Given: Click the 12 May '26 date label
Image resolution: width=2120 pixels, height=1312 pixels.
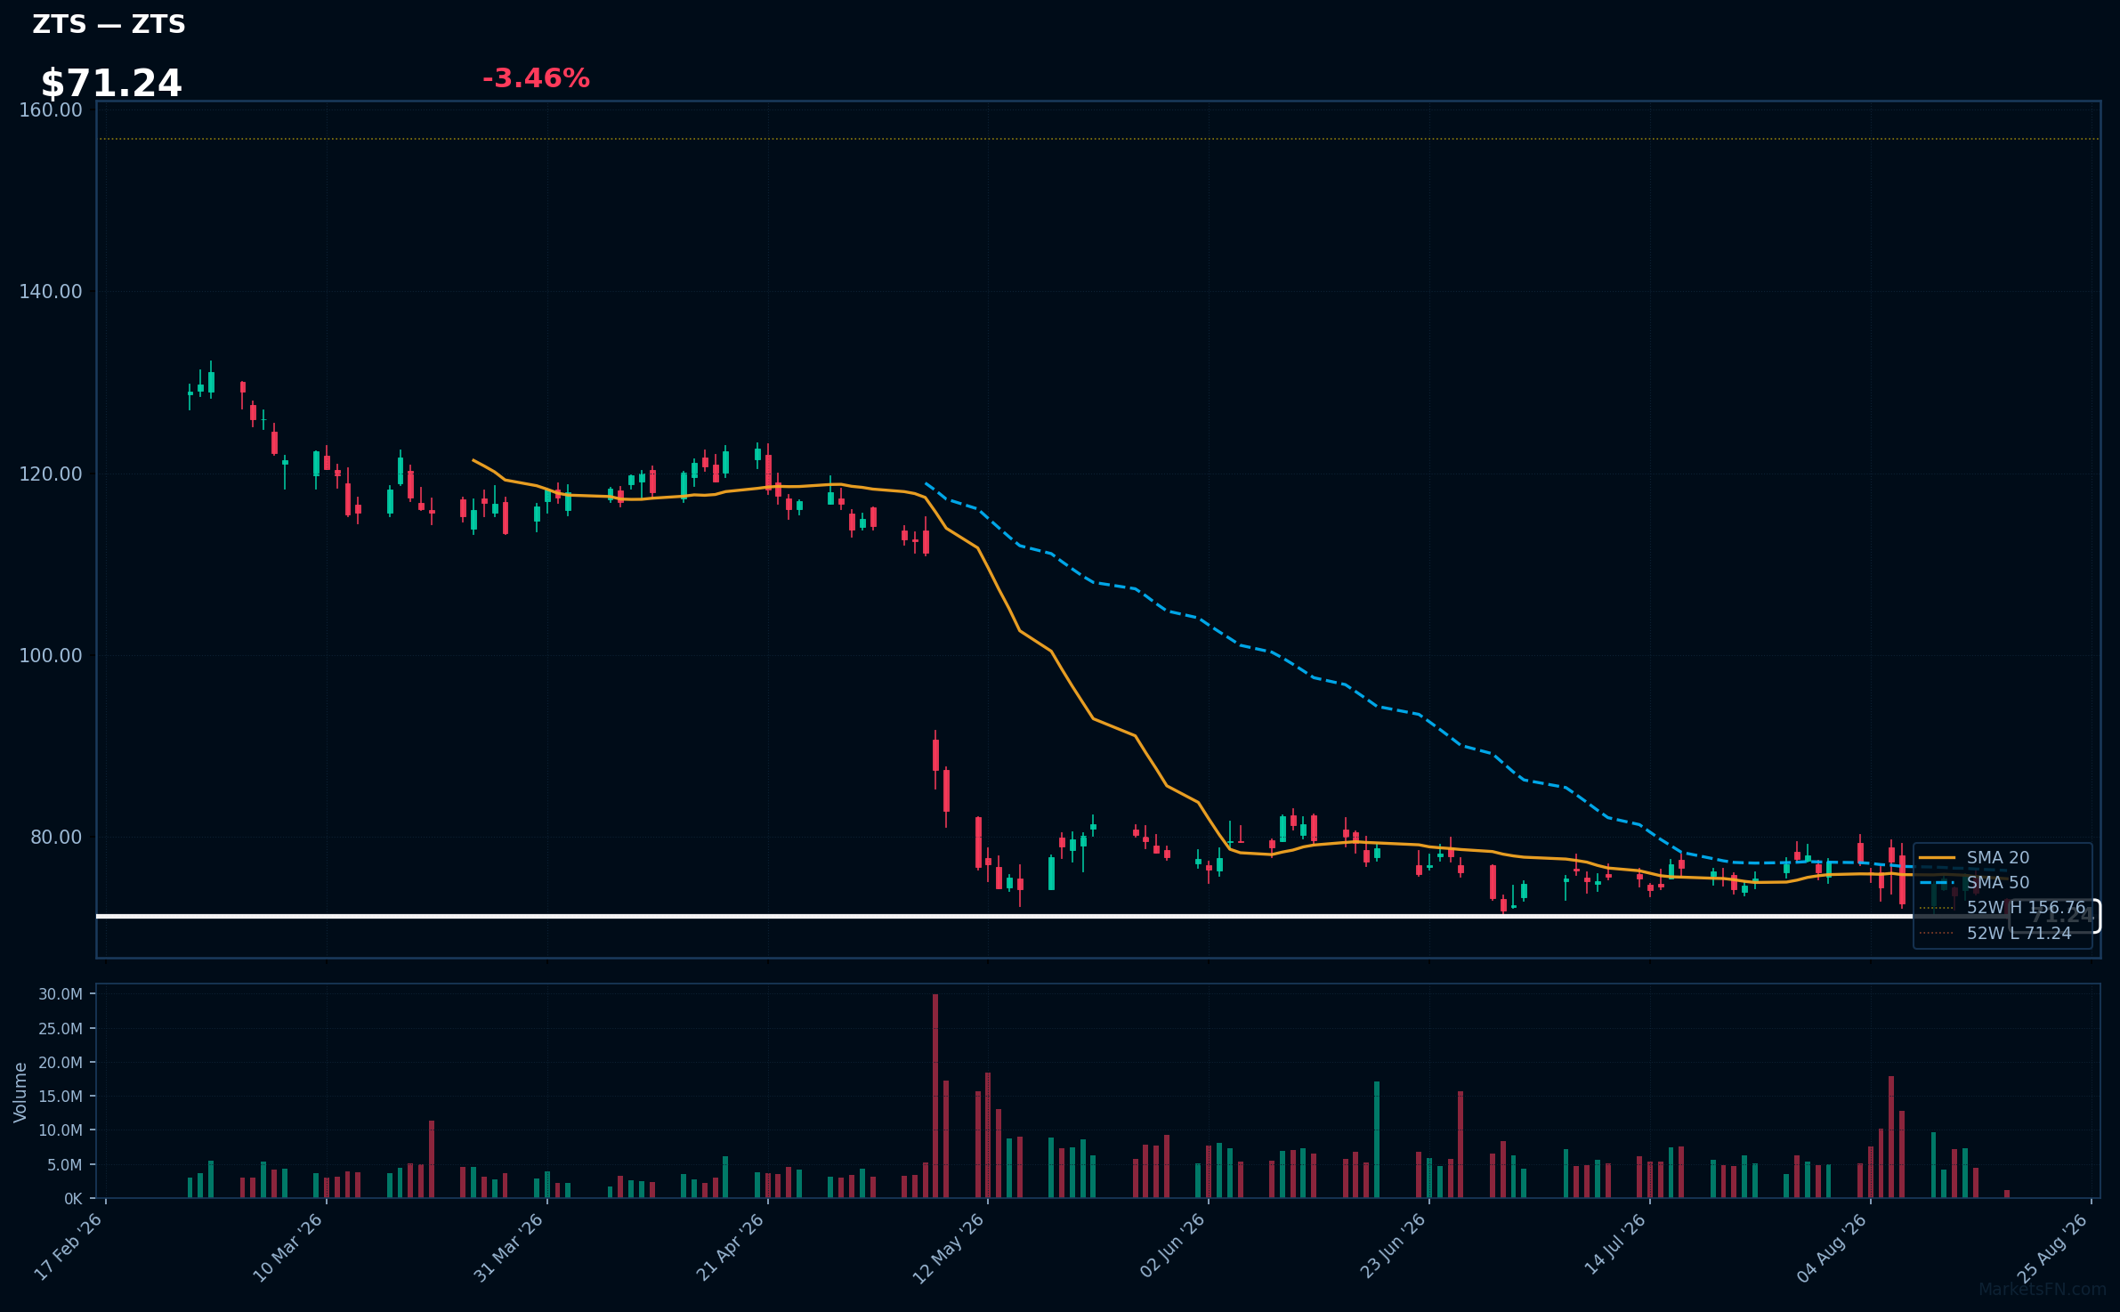Looking at the screenshot, I should [950, 1248].
